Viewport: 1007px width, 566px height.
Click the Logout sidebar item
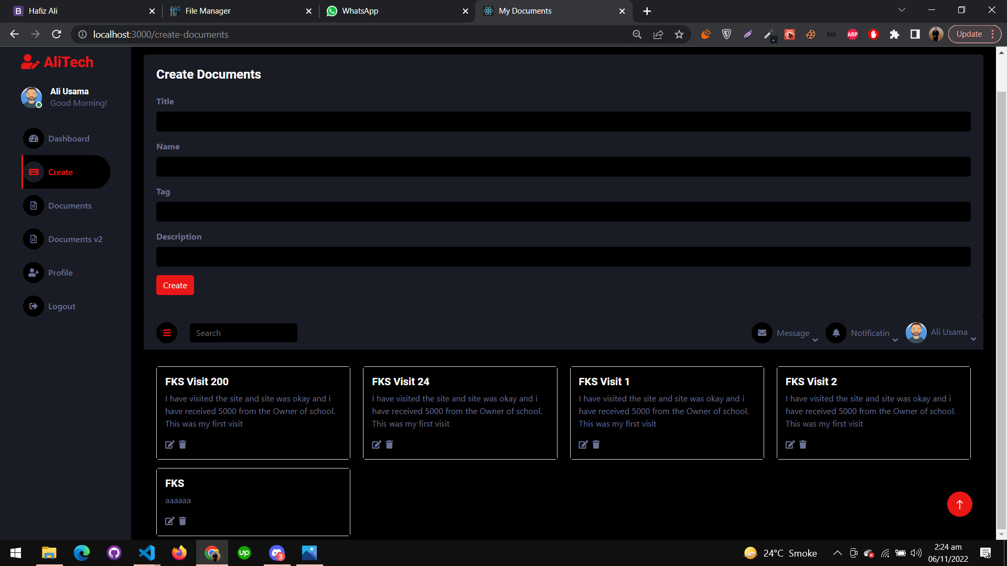tap(61, 306)
